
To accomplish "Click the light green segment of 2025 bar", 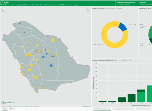I will (141, 97).
